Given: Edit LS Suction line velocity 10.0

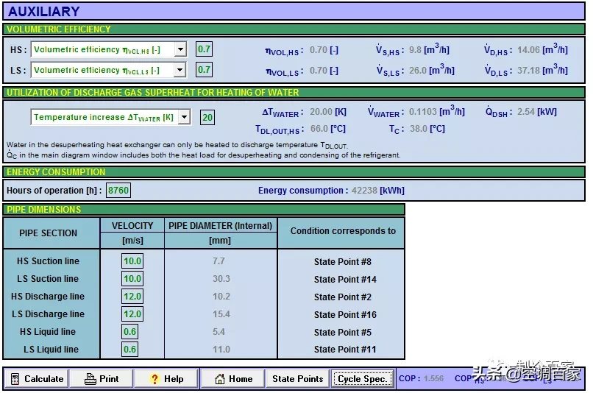Looking at the screenshot, I should (x=132, y=279).
